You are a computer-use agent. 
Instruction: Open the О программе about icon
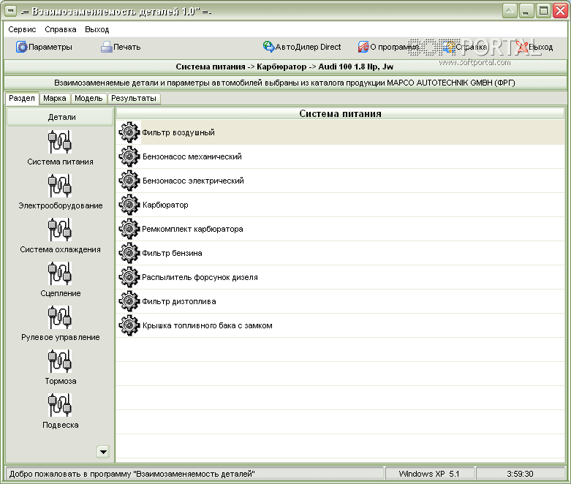363,47
